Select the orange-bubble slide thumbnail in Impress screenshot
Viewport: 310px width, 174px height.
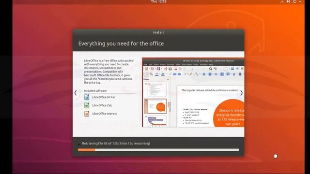(156, 106)
